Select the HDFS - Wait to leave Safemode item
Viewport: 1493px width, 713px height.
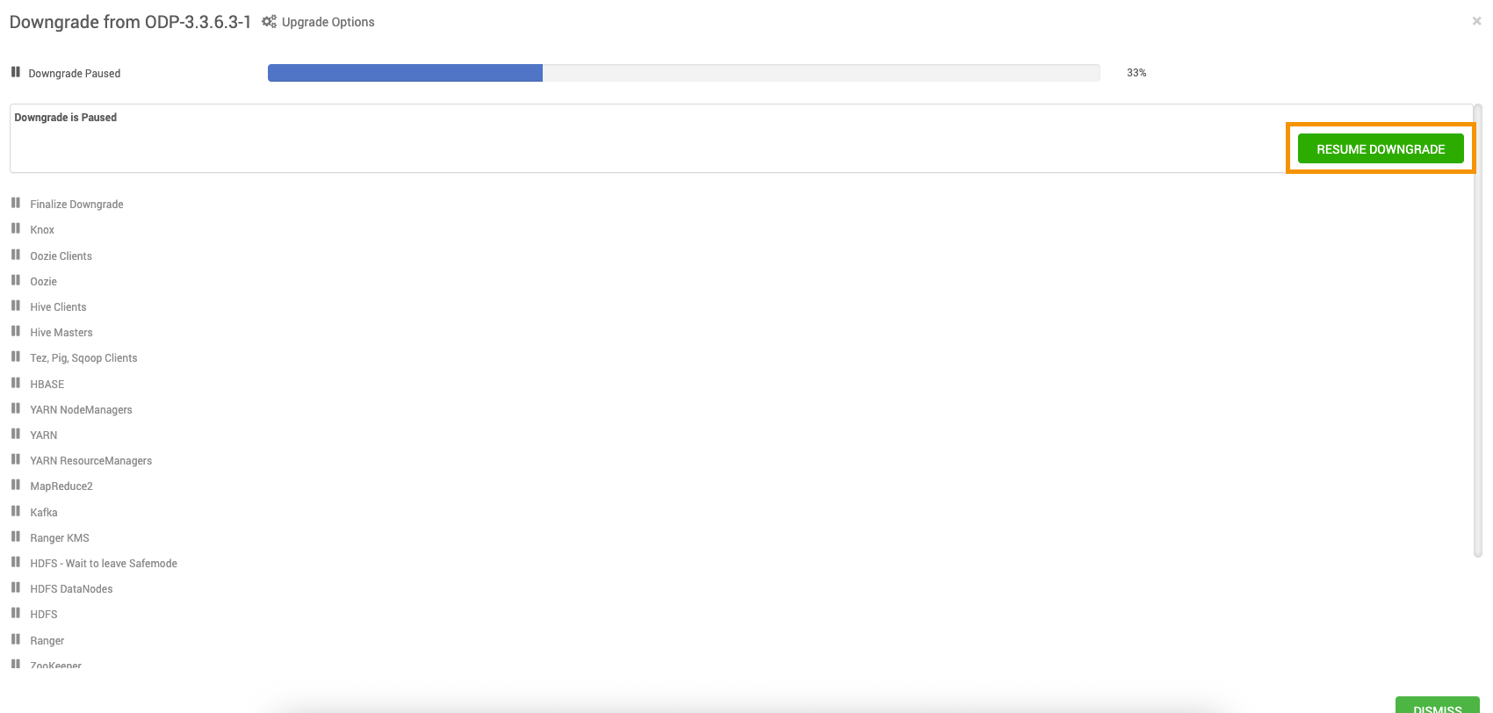click(x=104, y=564)
